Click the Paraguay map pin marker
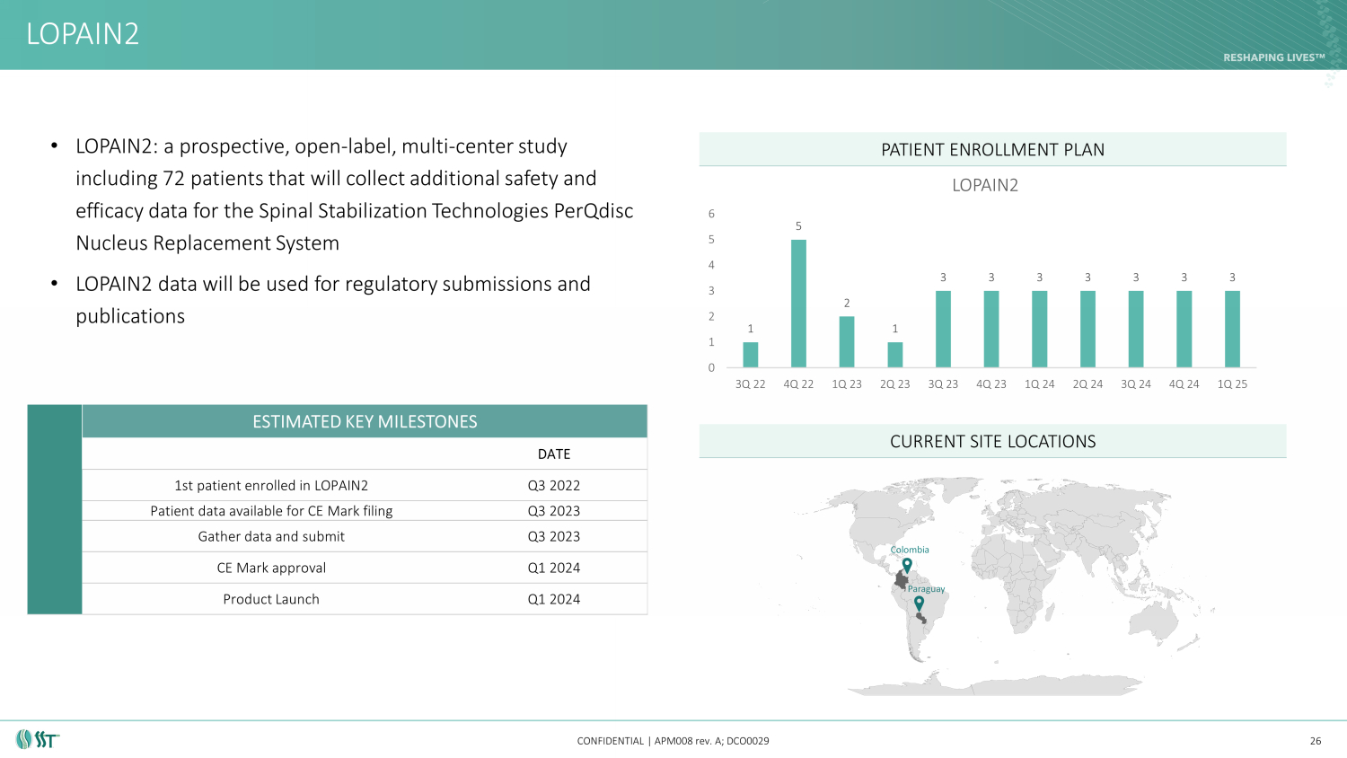The height and width of the screenshot is (758, 1347). 919,603
